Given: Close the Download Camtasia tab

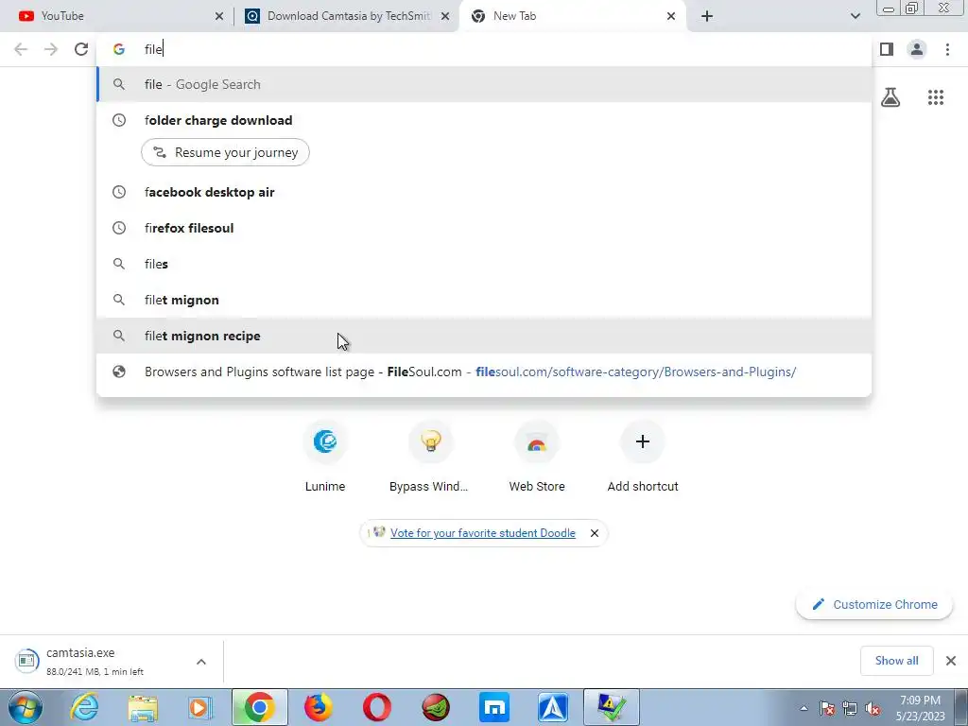Looking at the screenshot, I should click(445, 16).
